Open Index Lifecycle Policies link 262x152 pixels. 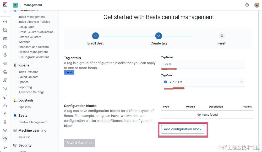(x=34, y=22)
